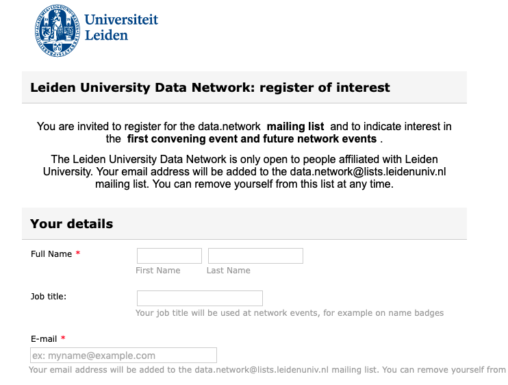This screenshot has height=385, width=508.
Task: Click the red asterisk beside E-mail
Action: point(63,338)
